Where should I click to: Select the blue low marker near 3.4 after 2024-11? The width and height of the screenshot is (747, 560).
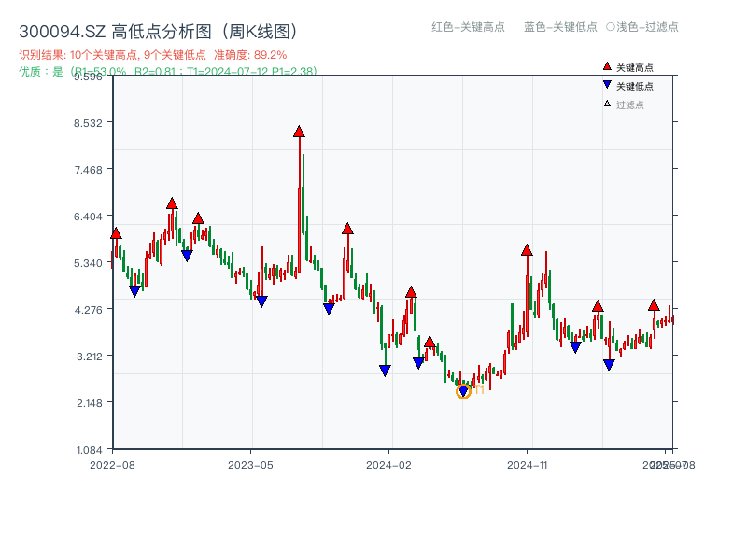(x=575, y=347)
